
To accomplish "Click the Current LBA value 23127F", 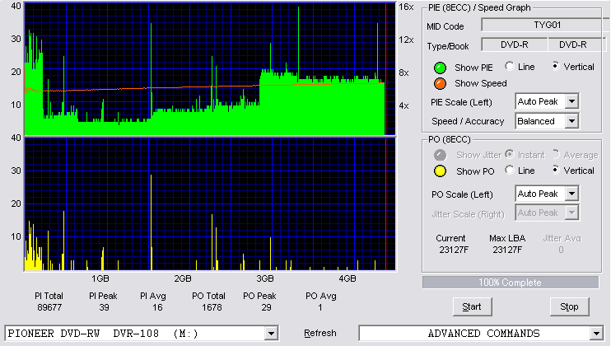I will pyautogui.click(x=454, y=250).
